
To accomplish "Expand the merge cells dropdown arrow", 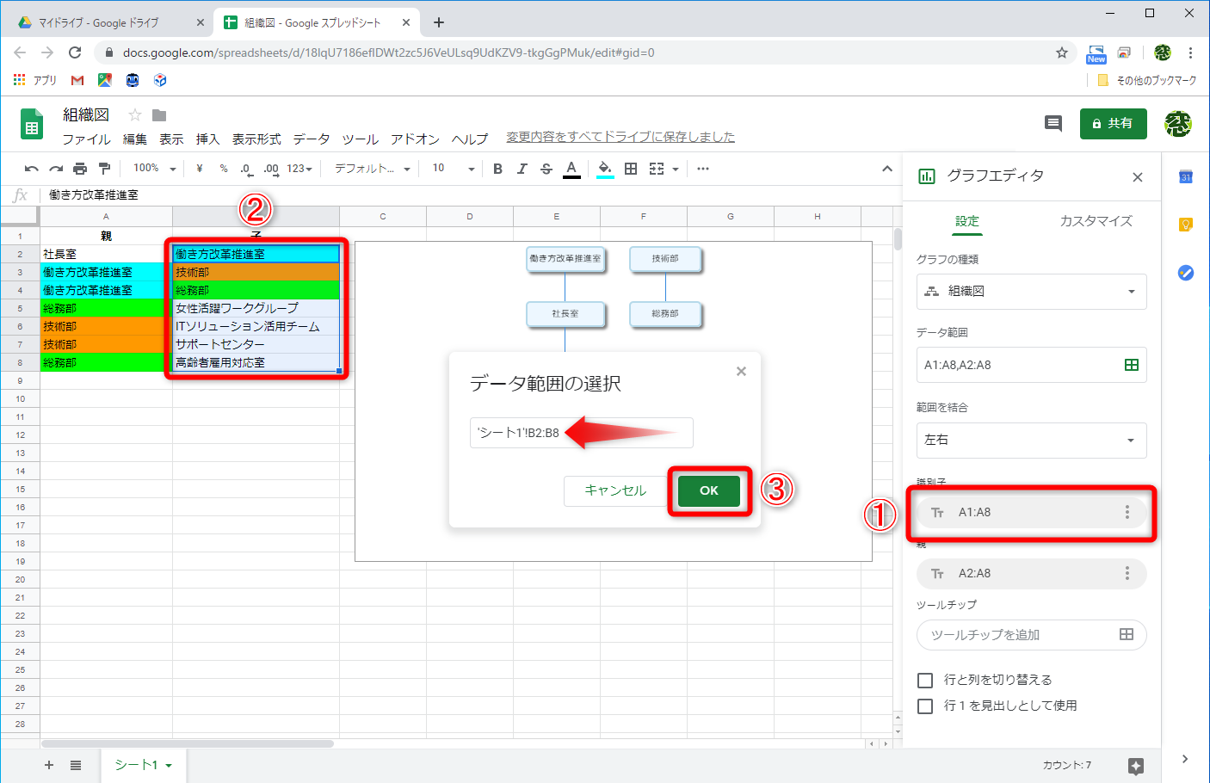I will 676,170.
